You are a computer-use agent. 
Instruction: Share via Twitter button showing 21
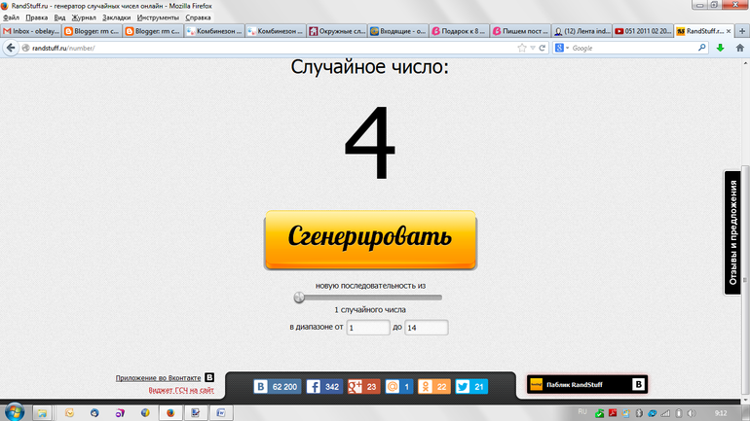tap(471, 386)
